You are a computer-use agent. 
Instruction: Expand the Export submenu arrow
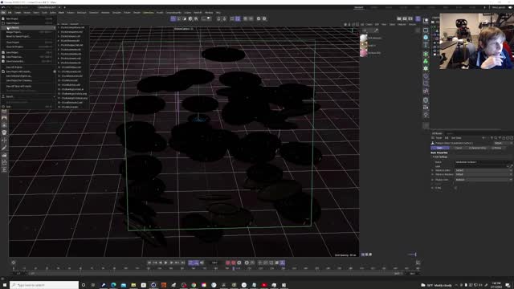[54, 96]
